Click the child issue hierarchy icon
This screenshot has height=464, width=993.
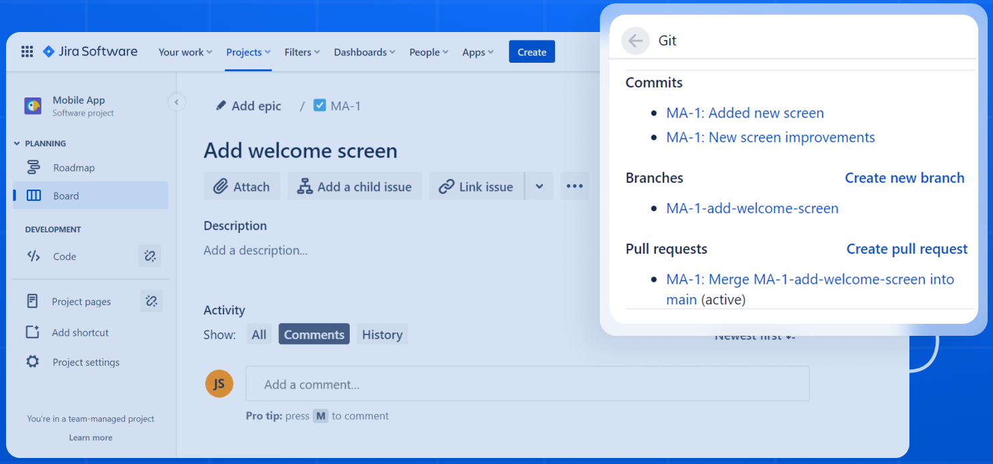coord(305,186)
